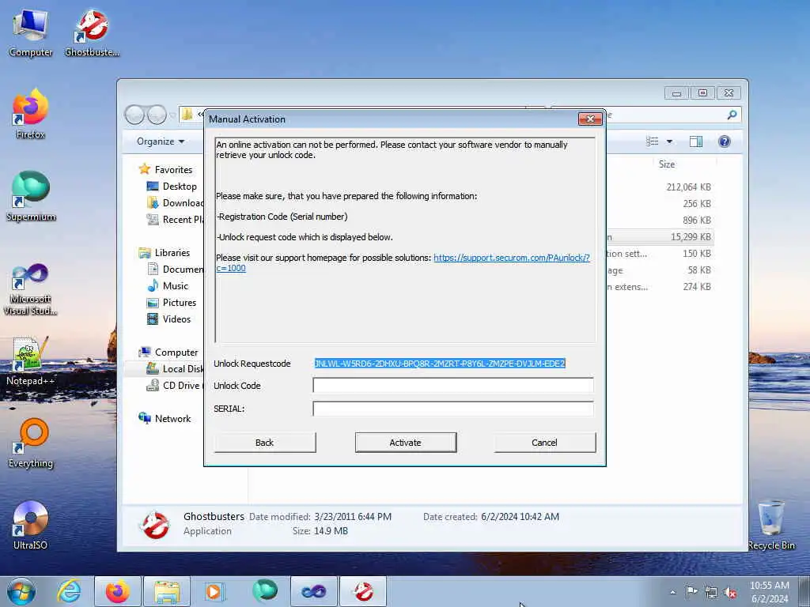Click the Explorer search magnifier icon
810x607 pixels.
tap(732, 115)
